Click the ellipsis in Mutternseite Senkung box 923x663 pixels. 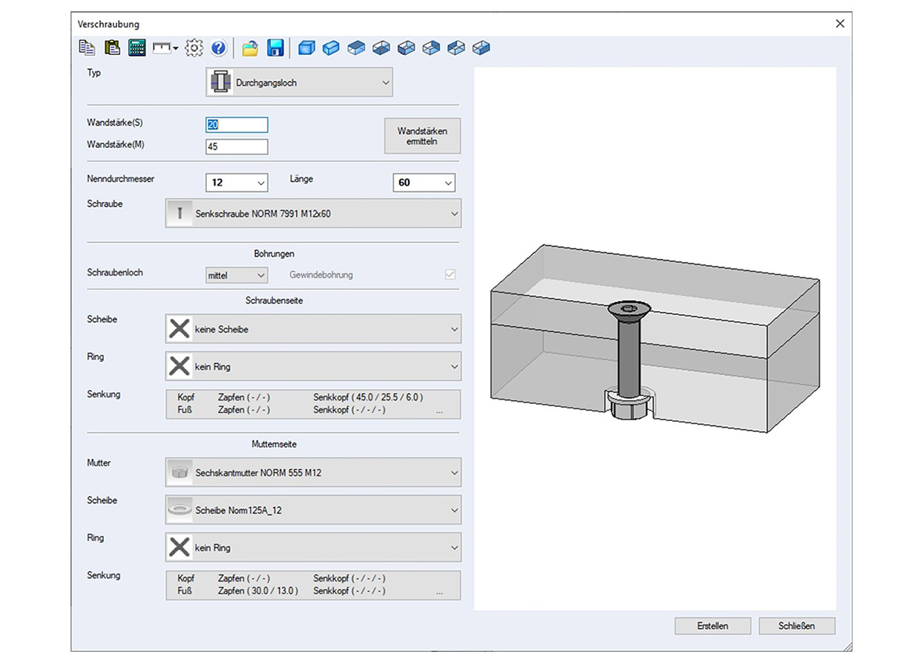click(440, 591)
